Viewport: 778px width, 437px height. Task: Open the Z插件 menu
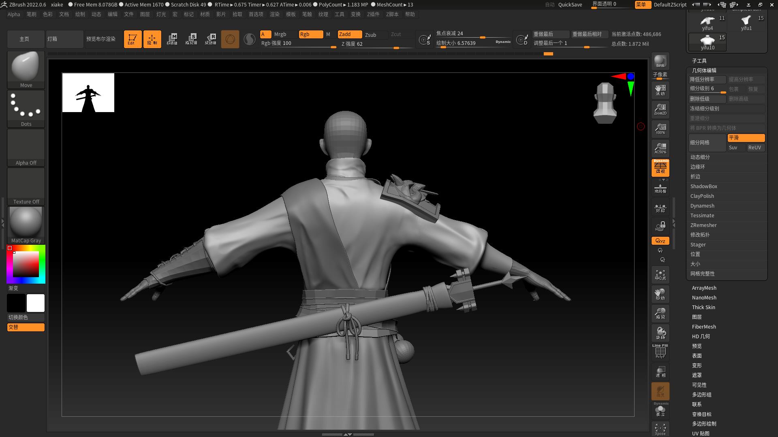coord(373,14)
